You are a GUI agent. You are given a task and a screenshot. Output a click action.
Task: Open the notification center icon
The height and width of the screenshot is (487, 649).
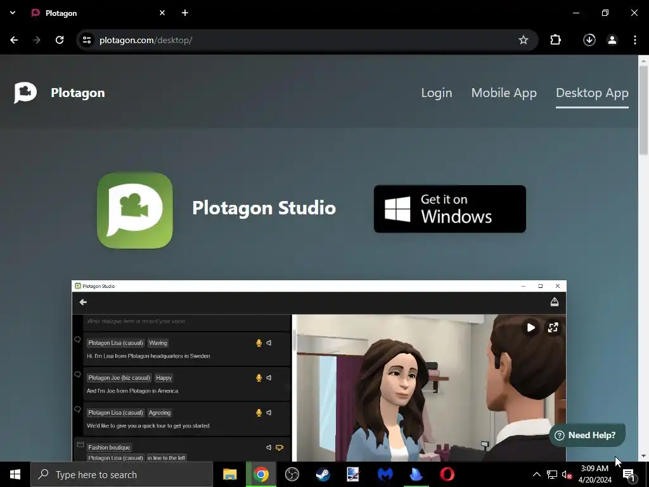628,474
